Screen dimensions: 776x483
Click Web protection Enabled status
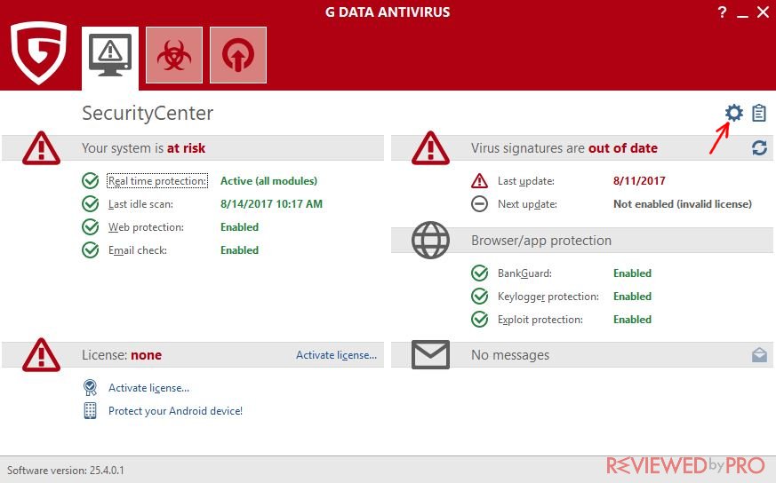(239, 227)
